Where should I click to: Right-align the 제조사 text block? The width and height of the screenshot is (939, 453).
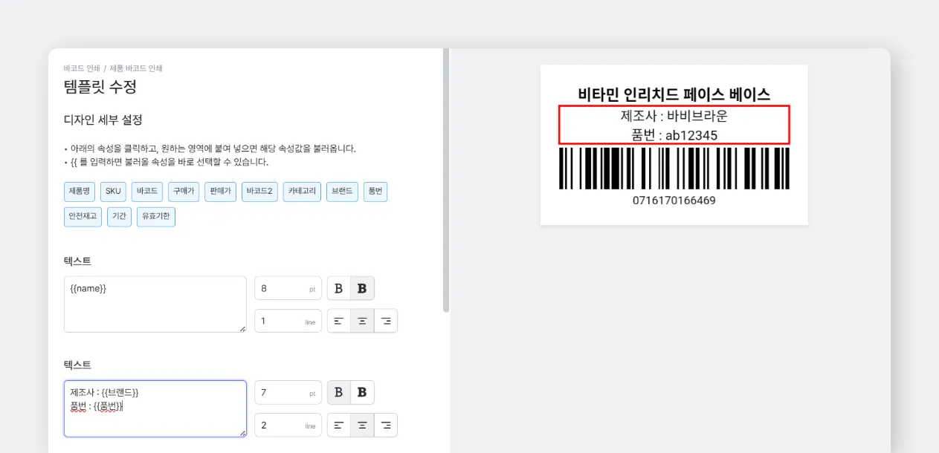click(386, 425)
